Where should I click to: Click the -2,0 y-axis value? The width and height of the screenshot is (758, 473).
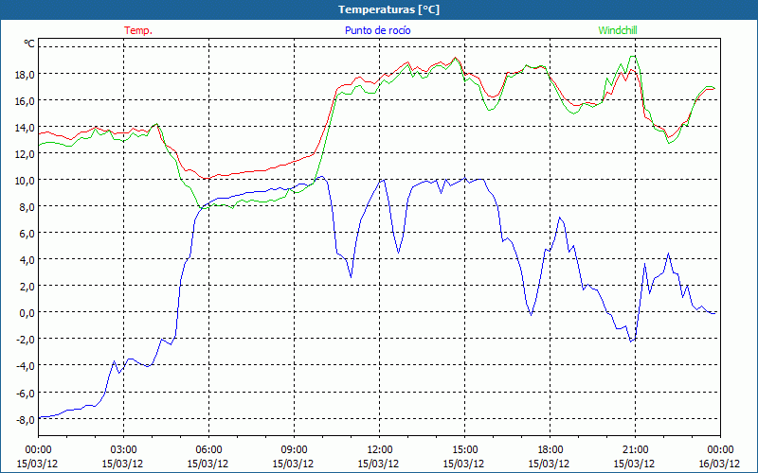[25, 340]
